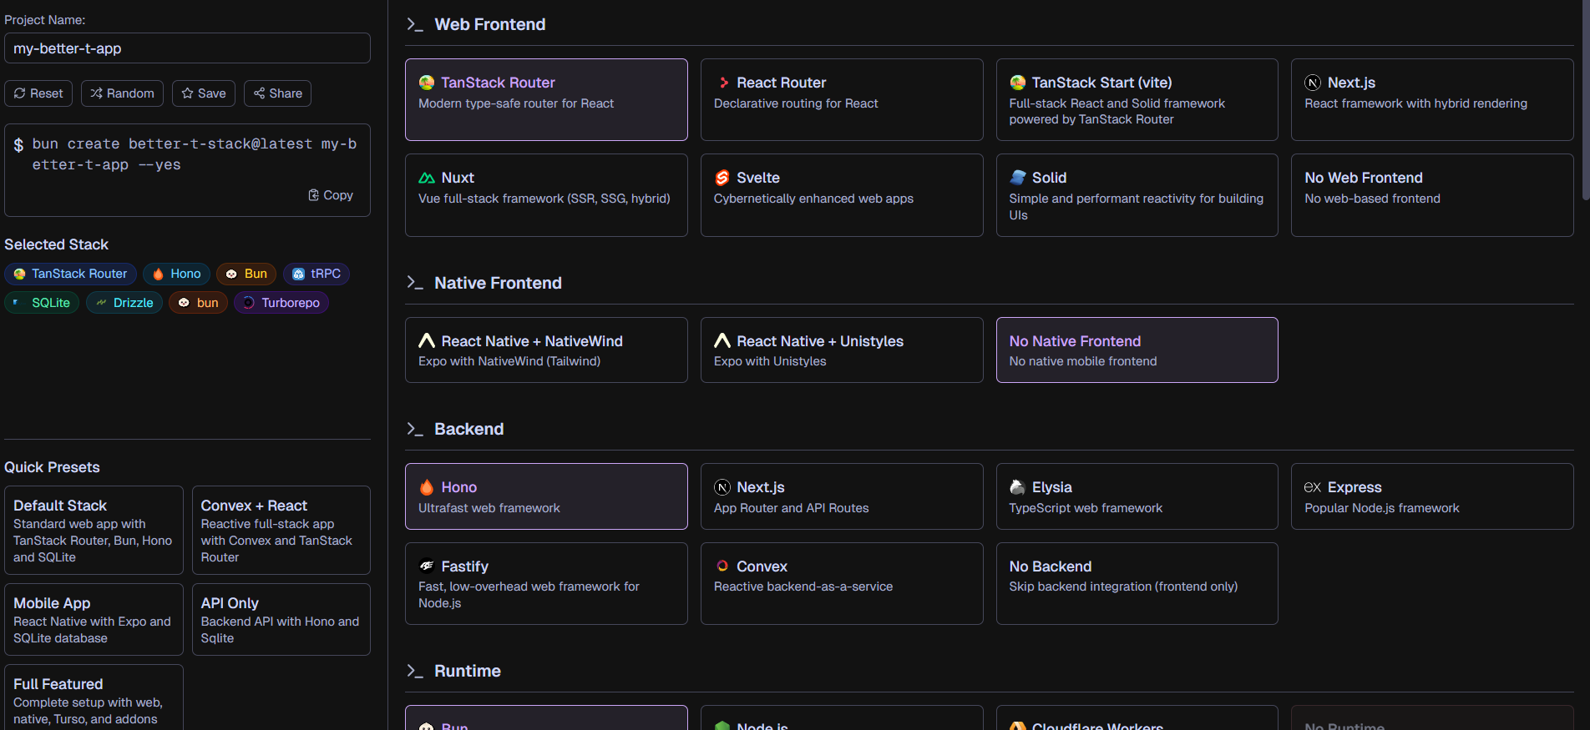Click the Svelte logo icon
1590x730 pixels.
(722, 178)
